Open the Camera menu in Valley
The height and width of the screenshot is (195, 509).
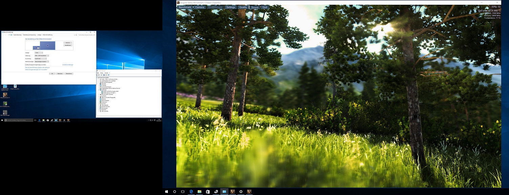click(200, 7)
